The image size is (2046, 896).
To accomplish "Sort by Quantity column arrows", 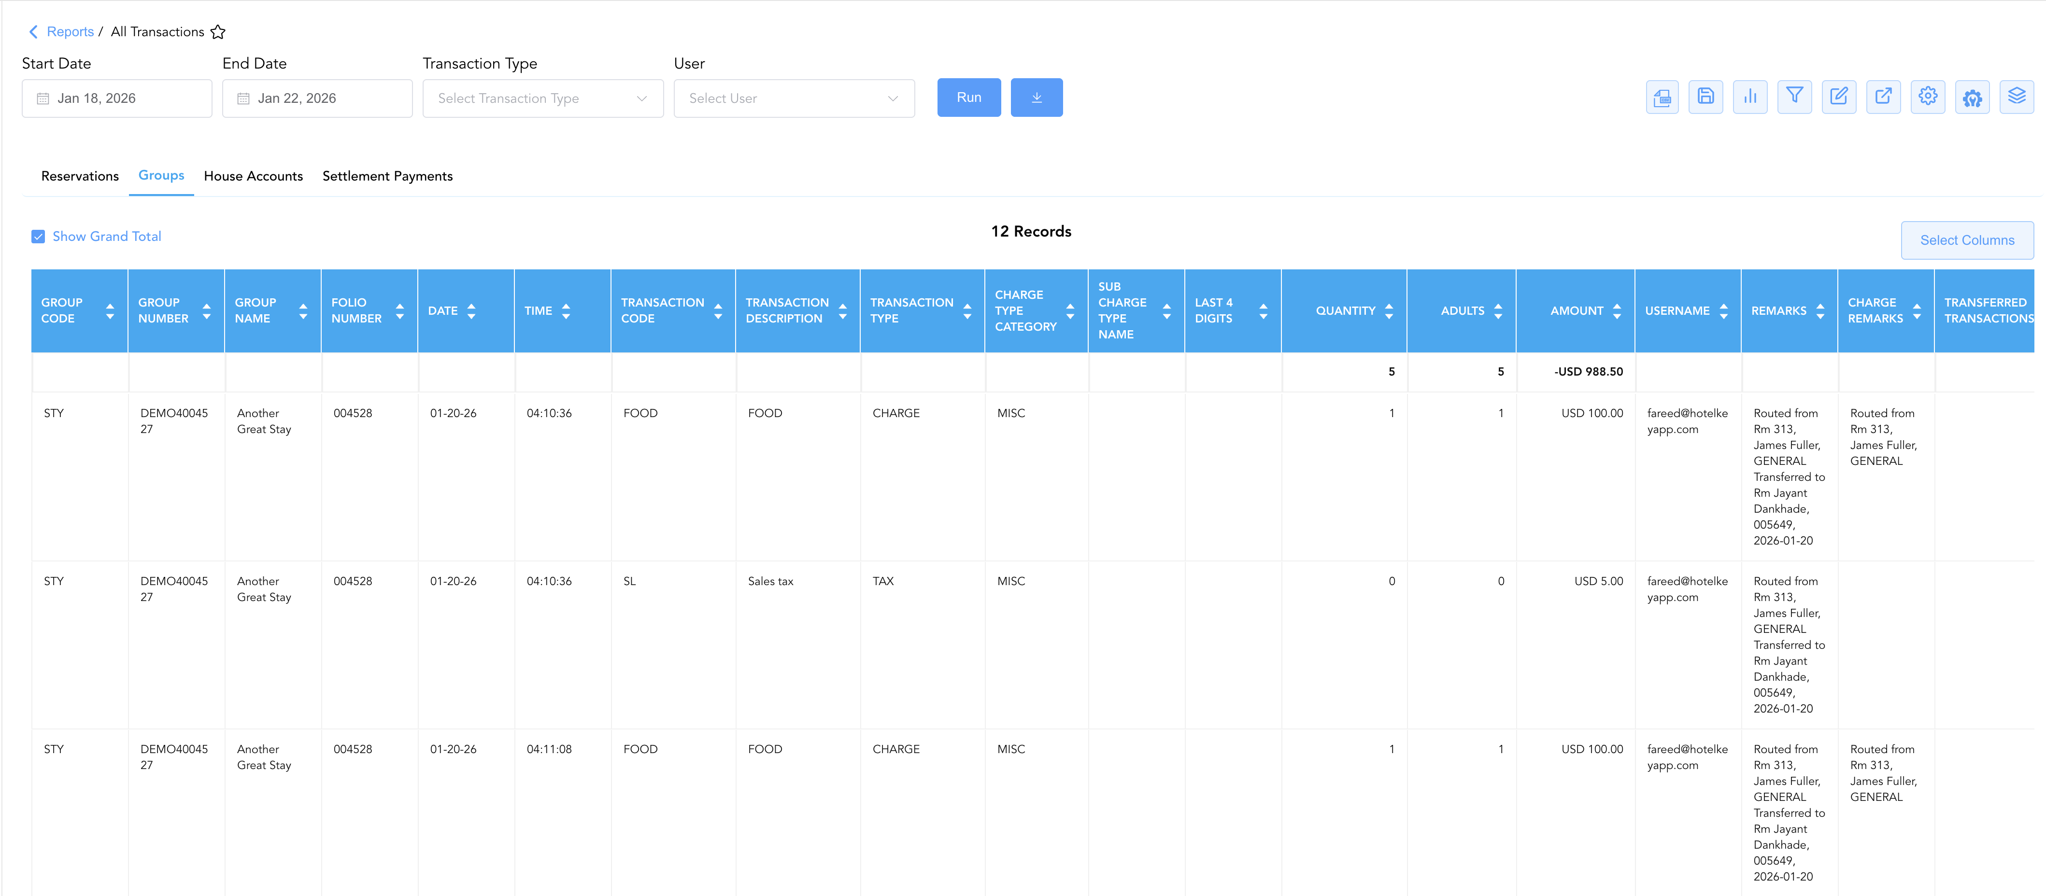I will 1389,311.
